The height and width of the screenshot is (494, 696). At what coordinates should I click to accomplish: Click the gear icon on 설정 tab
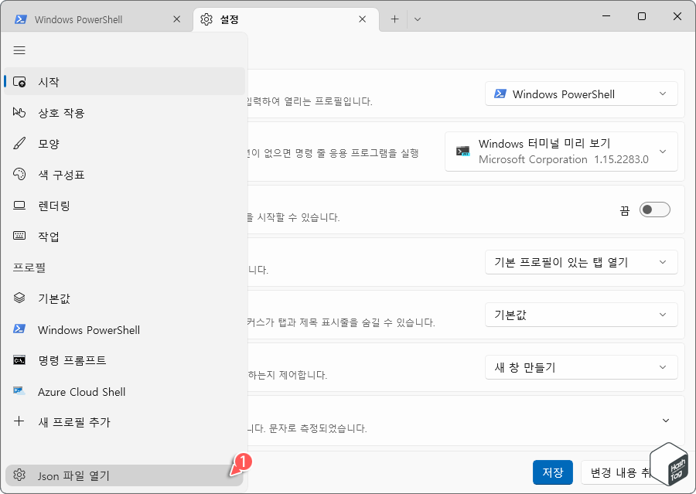coord(206,19)
